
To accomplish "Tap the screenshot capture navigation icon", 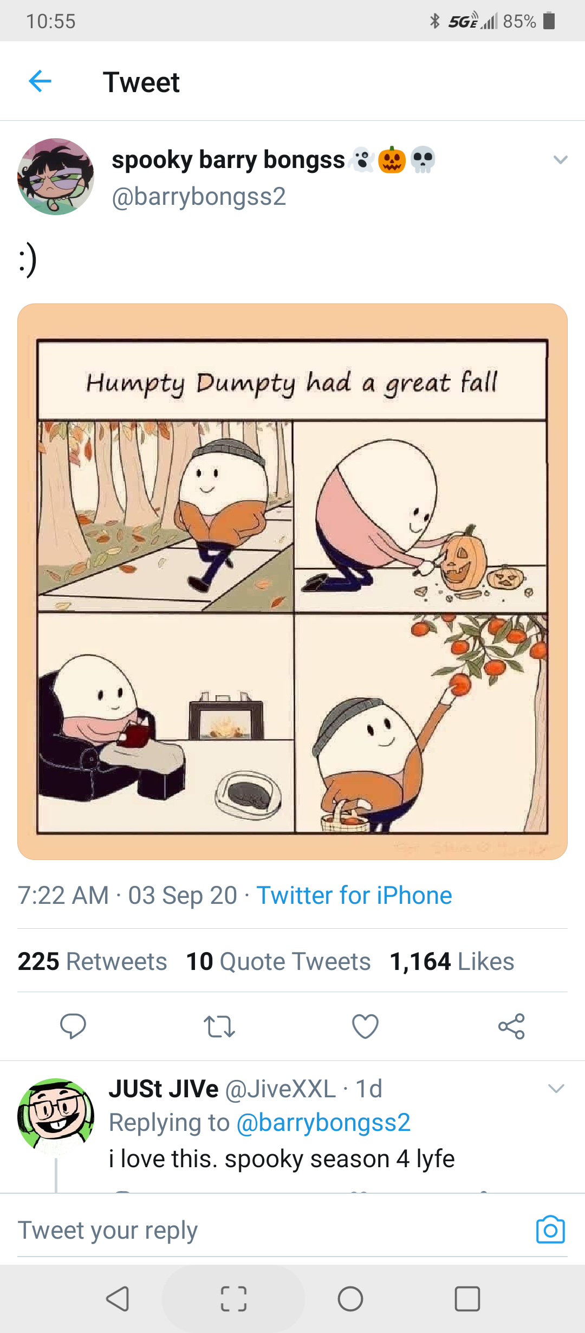I will click(x=233, y=1299).
